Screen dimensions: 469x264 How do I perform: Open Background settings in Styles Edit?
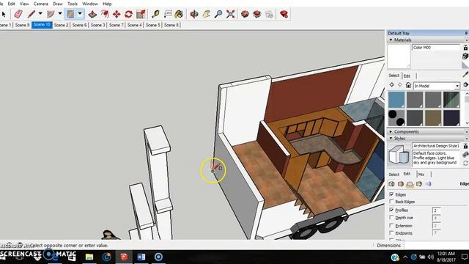click(410, 184)
